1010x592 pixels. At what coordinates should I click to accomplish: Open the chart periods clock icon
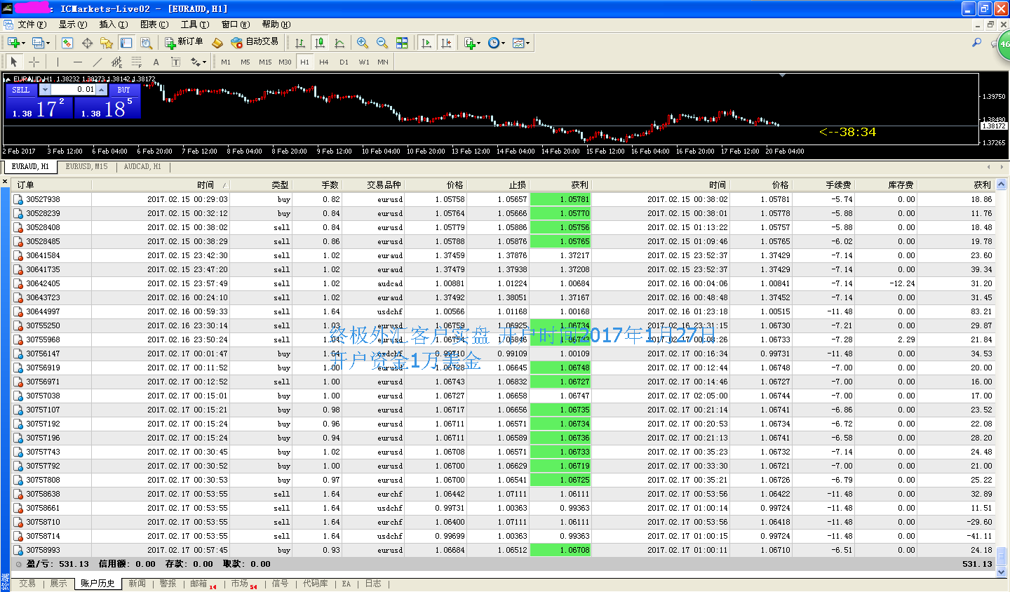point(494,43)
